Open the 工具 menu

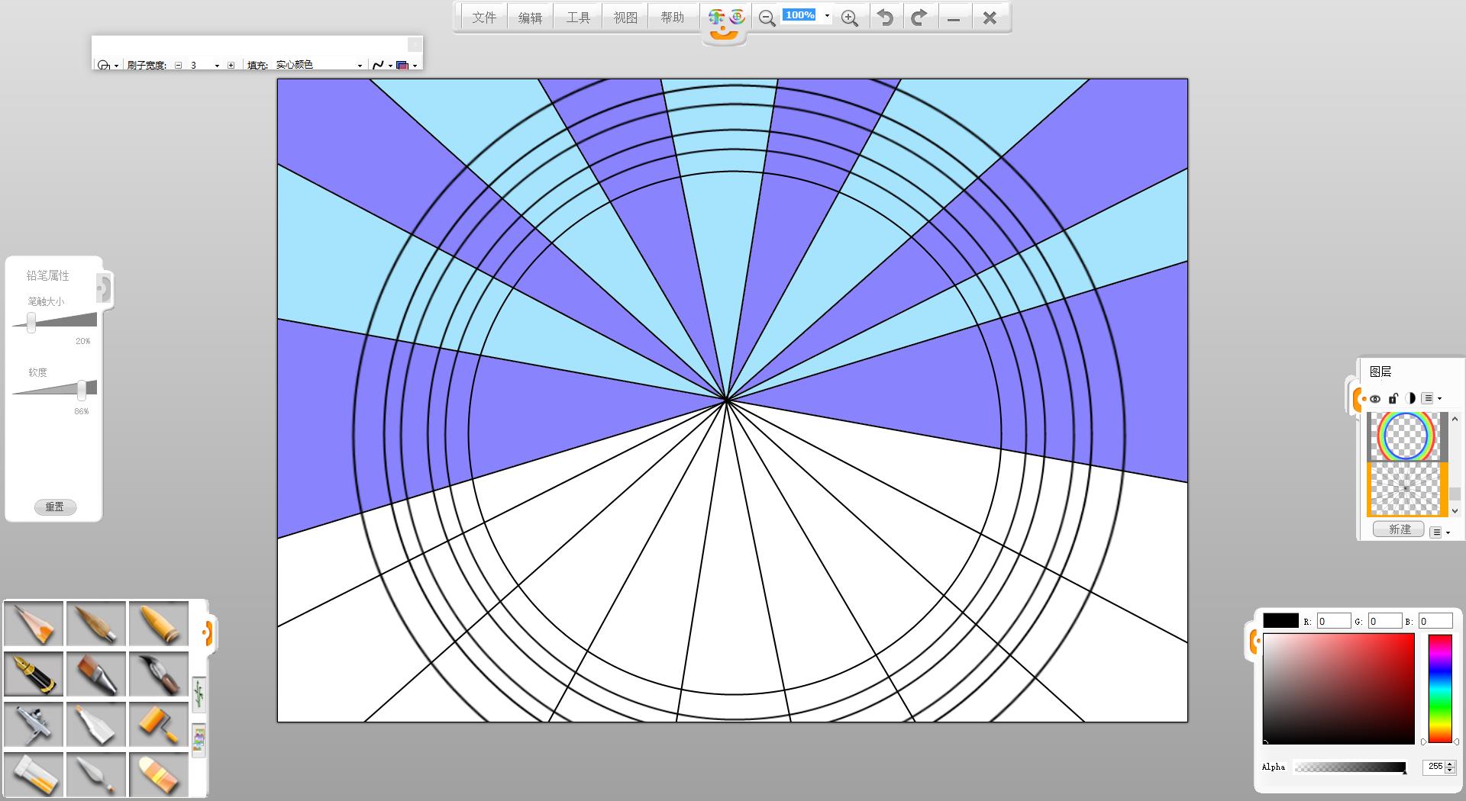coord(578,18)
